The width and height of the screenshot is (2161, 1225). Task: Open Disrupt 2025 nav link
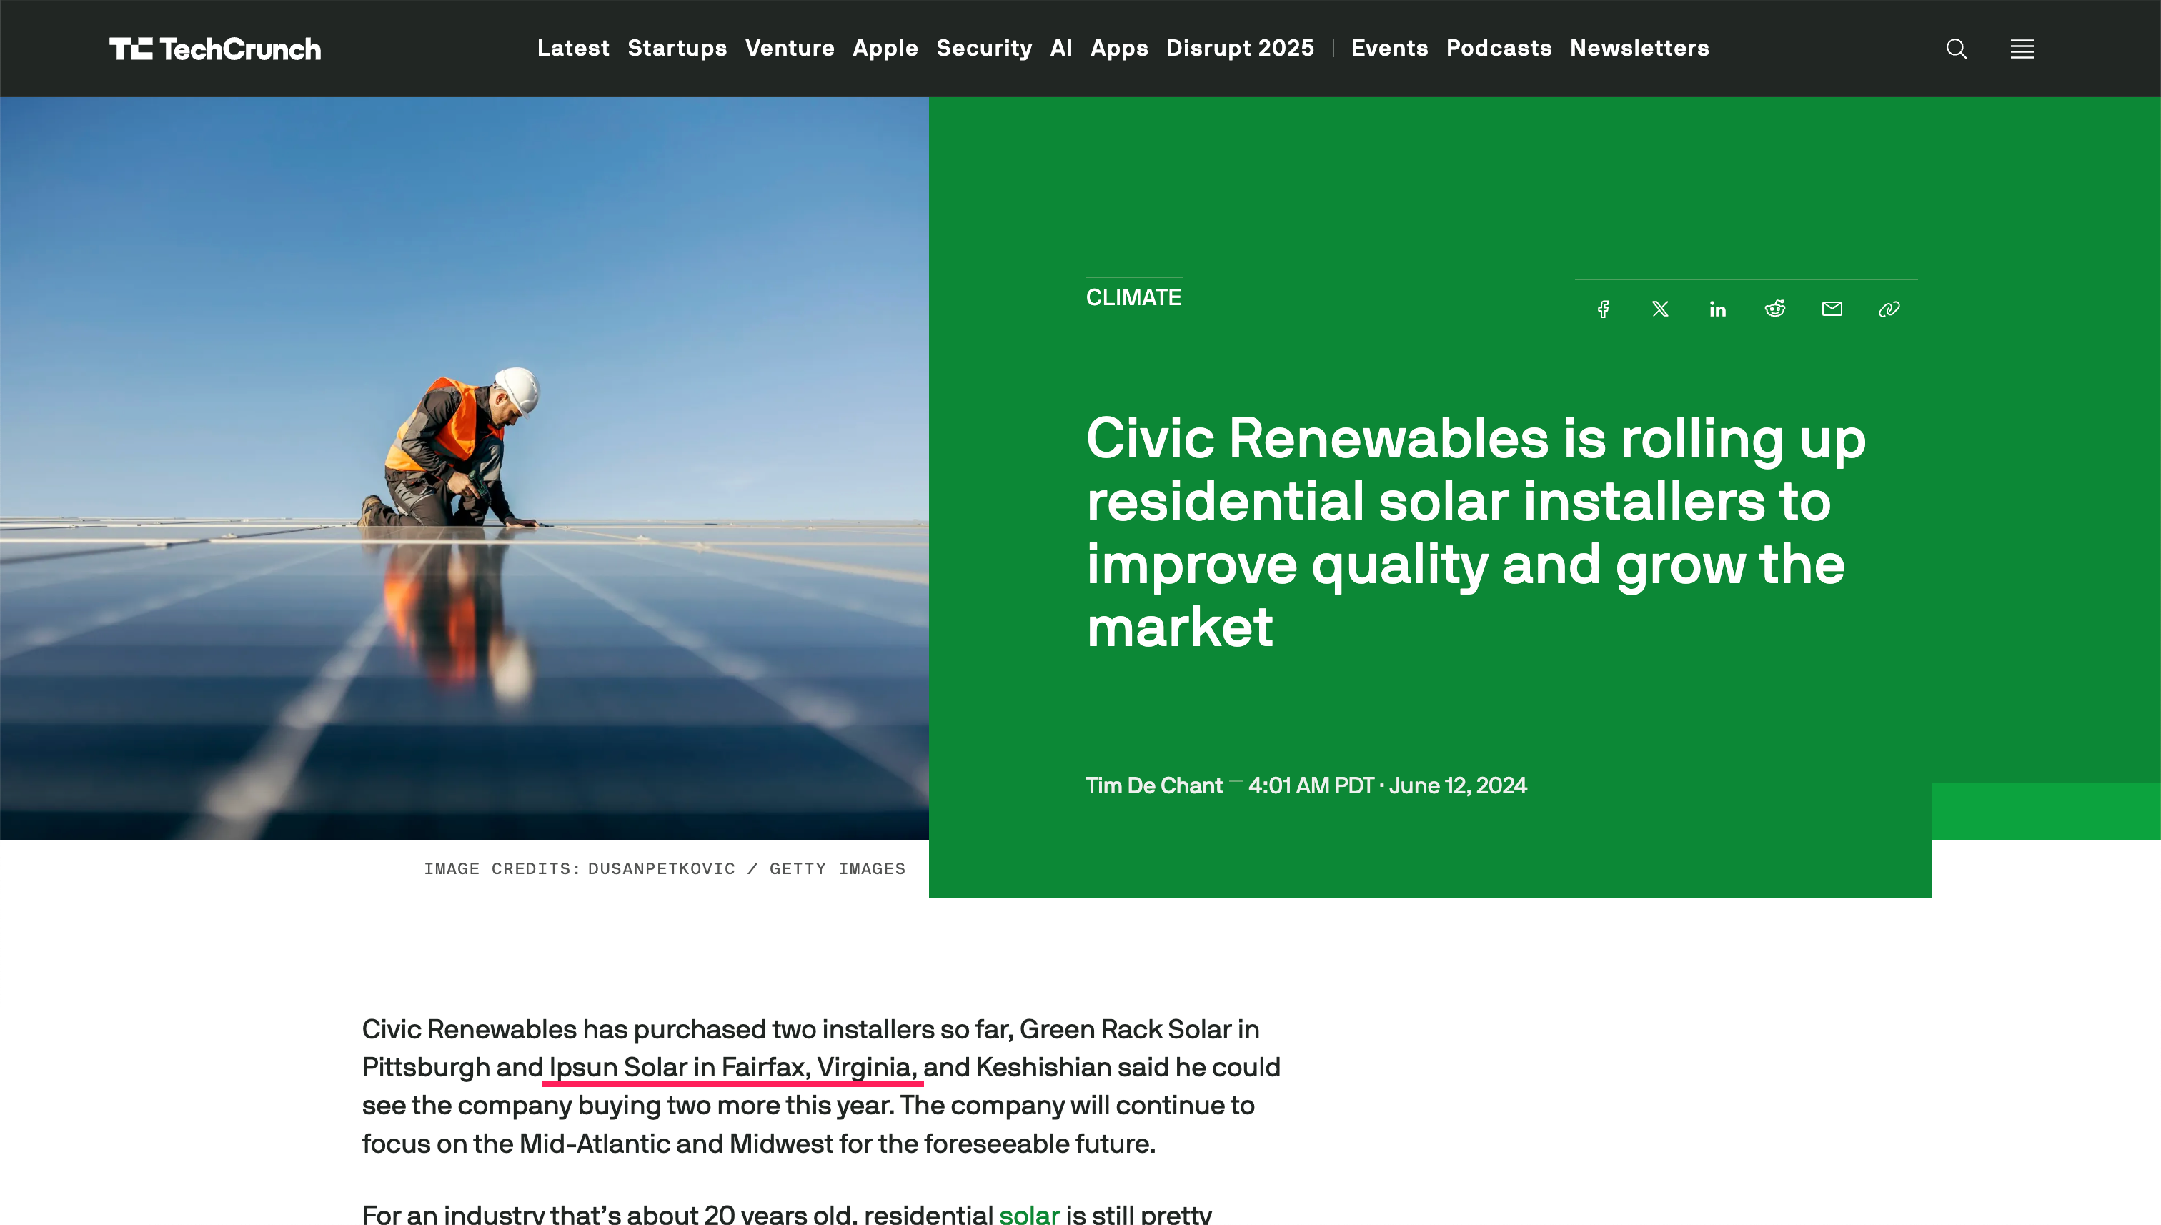point(1239,48)
